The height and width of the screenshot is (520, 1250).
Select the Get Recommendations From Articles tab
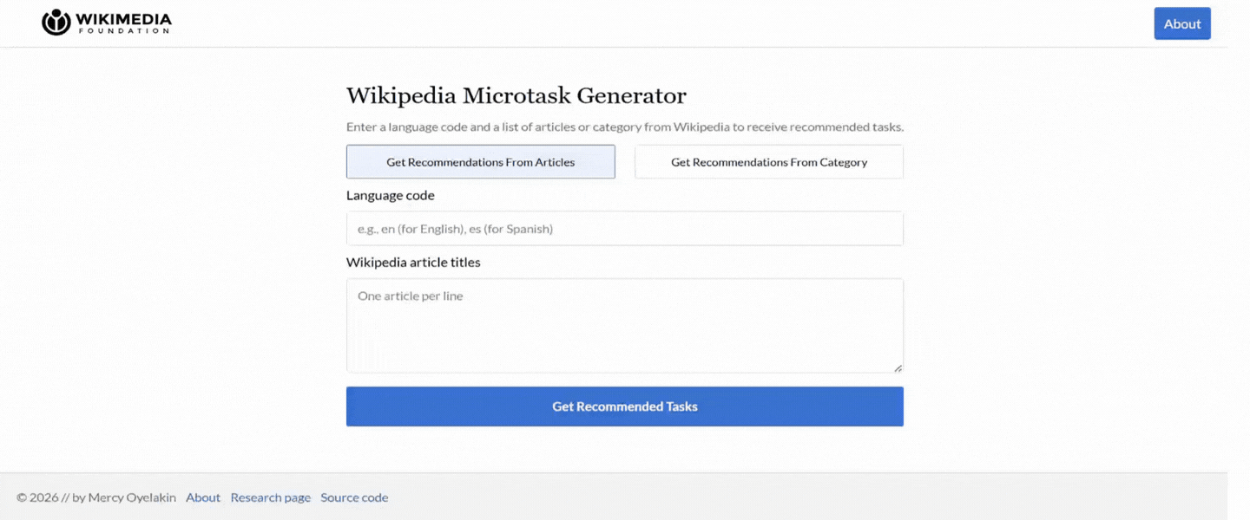pyautogui.click(x=480, y=162)
